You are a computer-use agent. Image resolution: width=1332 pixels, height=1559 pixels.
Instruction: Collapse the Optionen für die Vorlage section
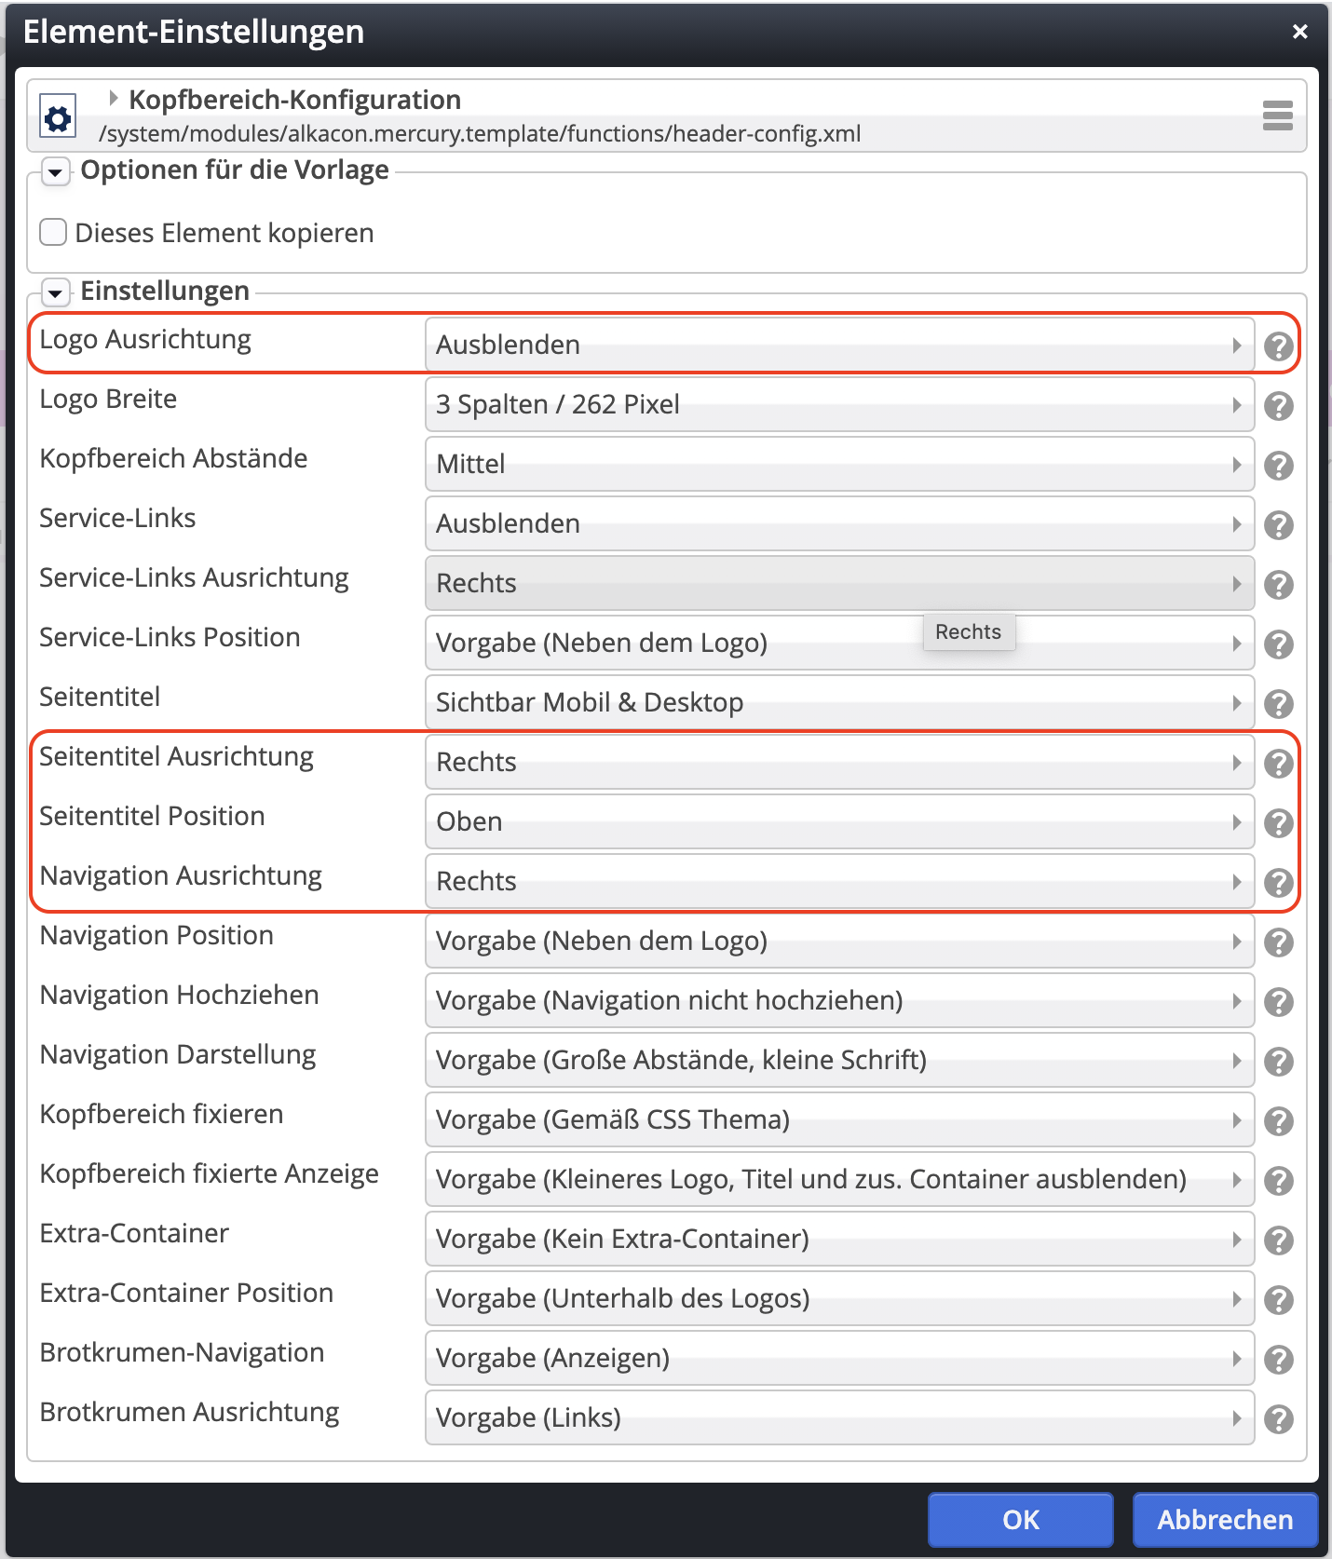(56, 172)
